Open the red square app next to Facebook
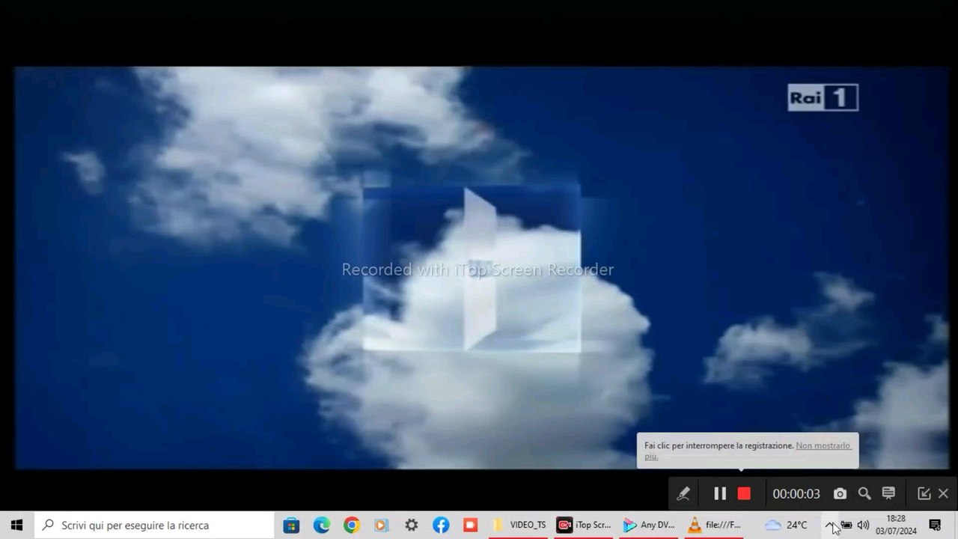The image size is (958, 539). [470, 525]
